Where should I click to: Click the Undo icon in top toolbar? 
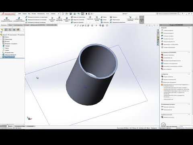click(78, 14)
